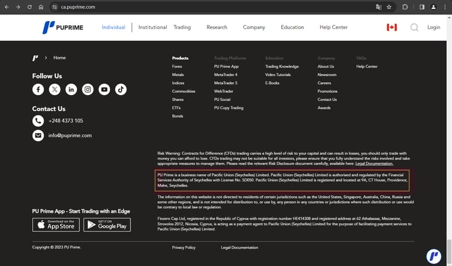Viewport: 452px width, 266px height.
Task: Open PU Prime LinkedIn icon
Action: (71, 89)
